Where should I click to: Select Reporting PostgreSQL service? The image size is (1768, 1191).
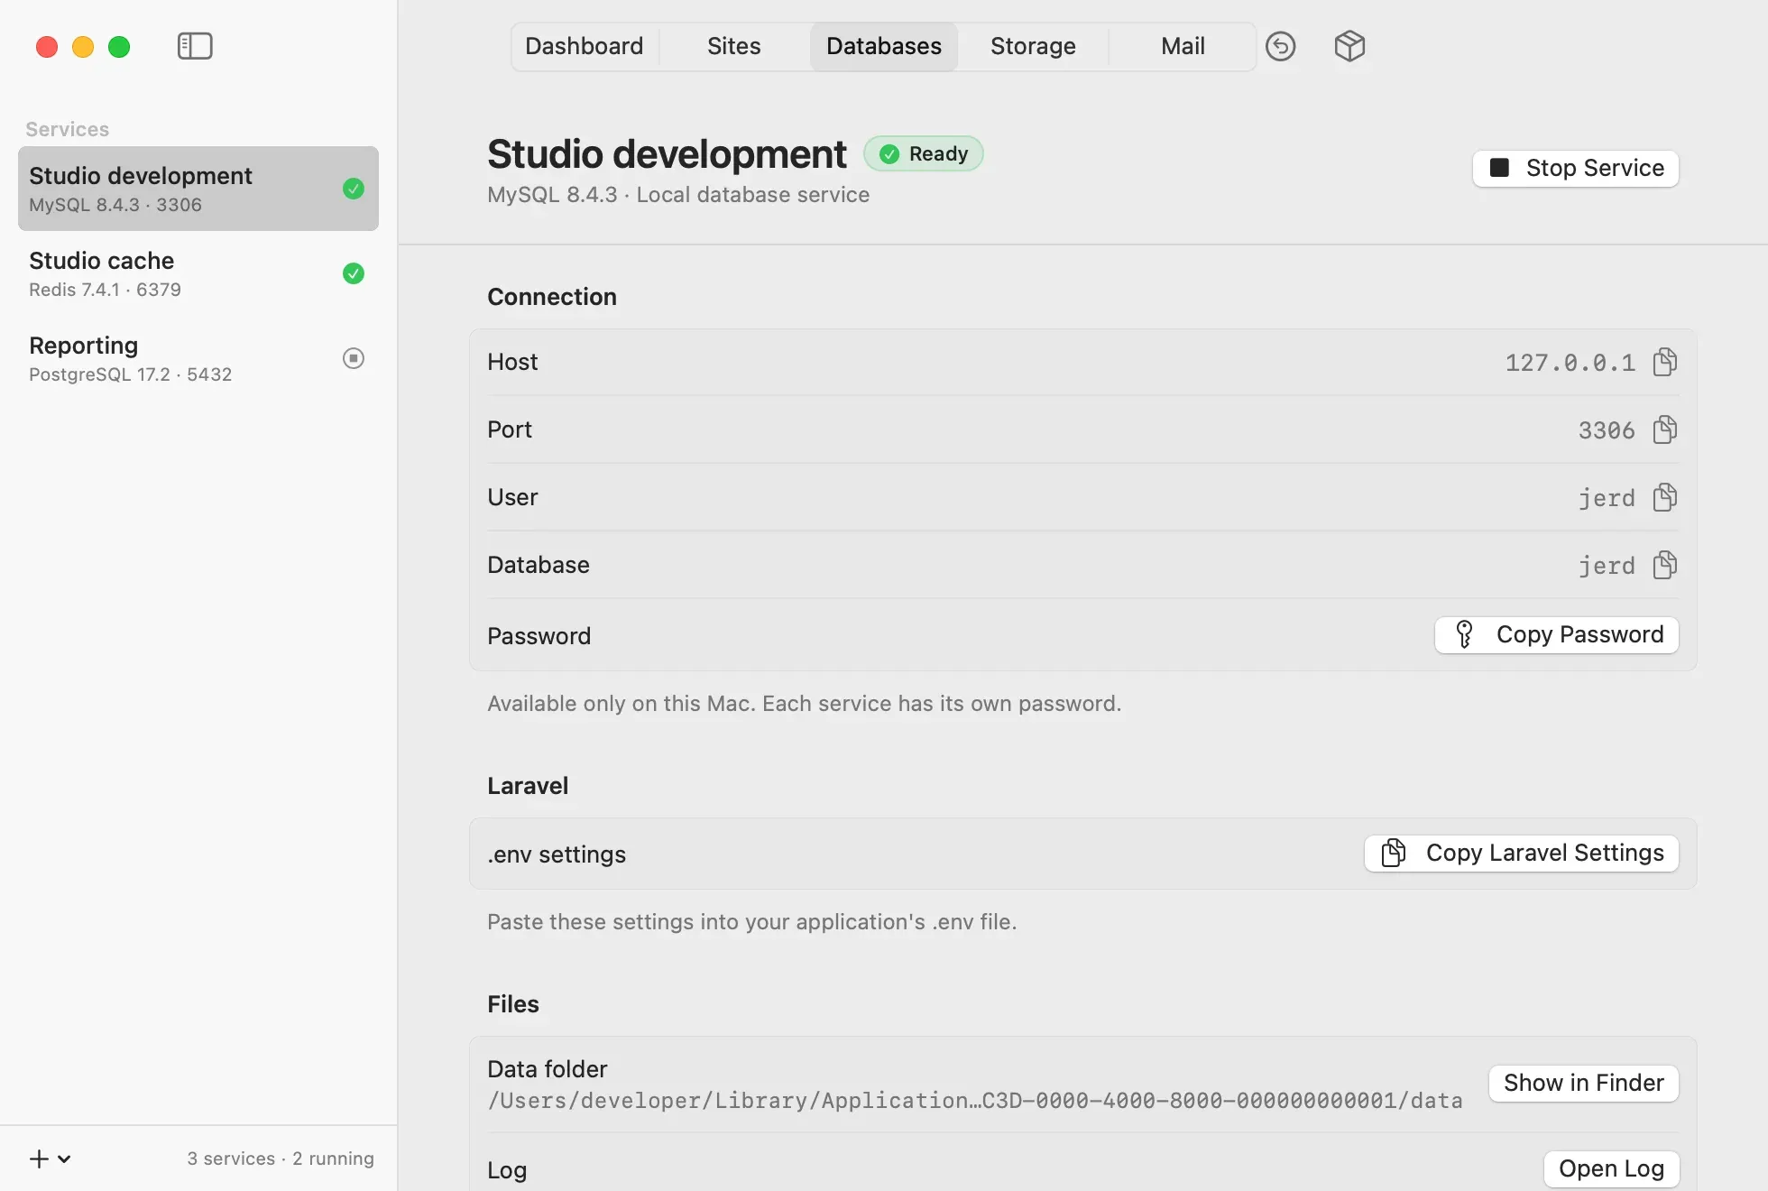(x=198, y=358)
